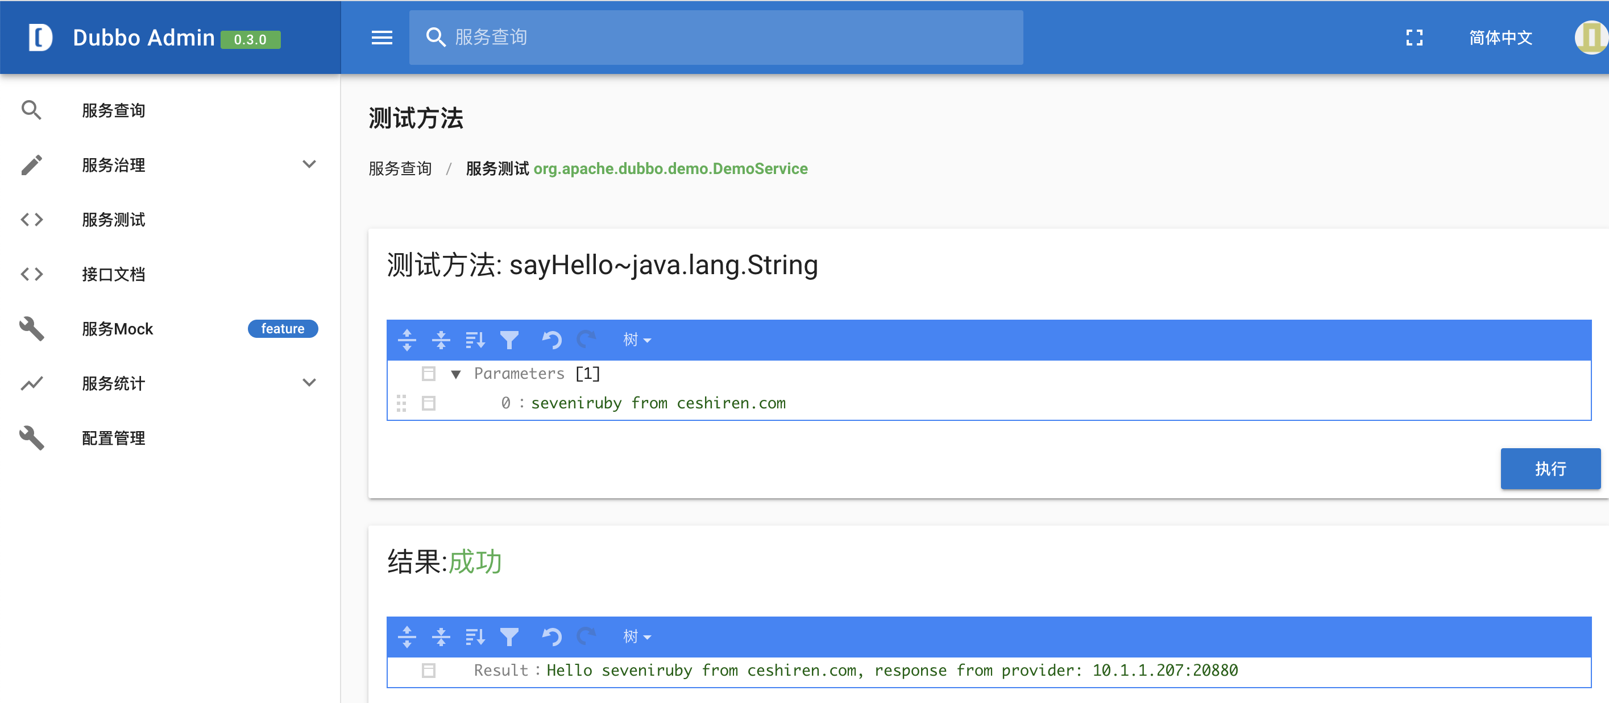Undo last action in the parameters editor
Viewport: 1609px width, 703px height.
551,340
